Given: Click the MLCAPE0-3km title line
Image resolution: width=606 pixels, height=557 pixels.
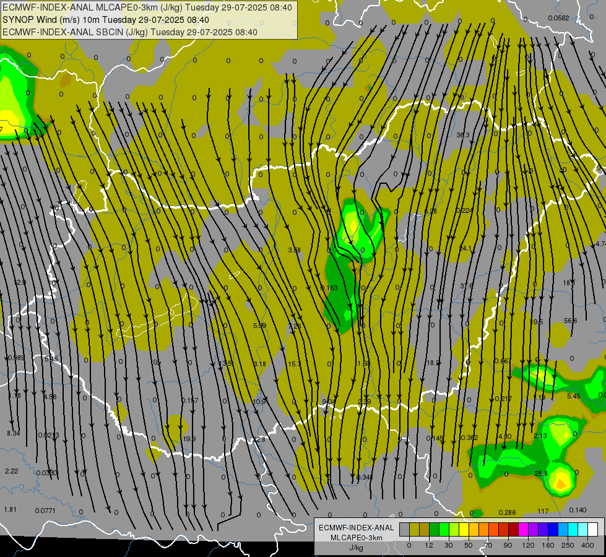Looking at the screenshot, I should (147, 7).
